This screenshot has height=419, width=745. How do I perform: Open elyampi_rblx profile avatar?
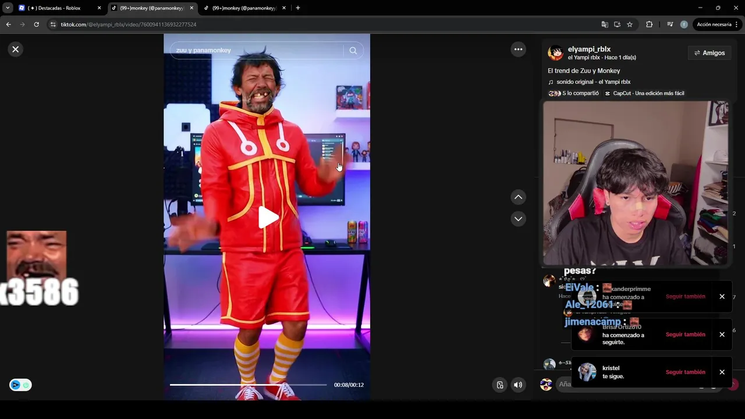click(555, 53)
